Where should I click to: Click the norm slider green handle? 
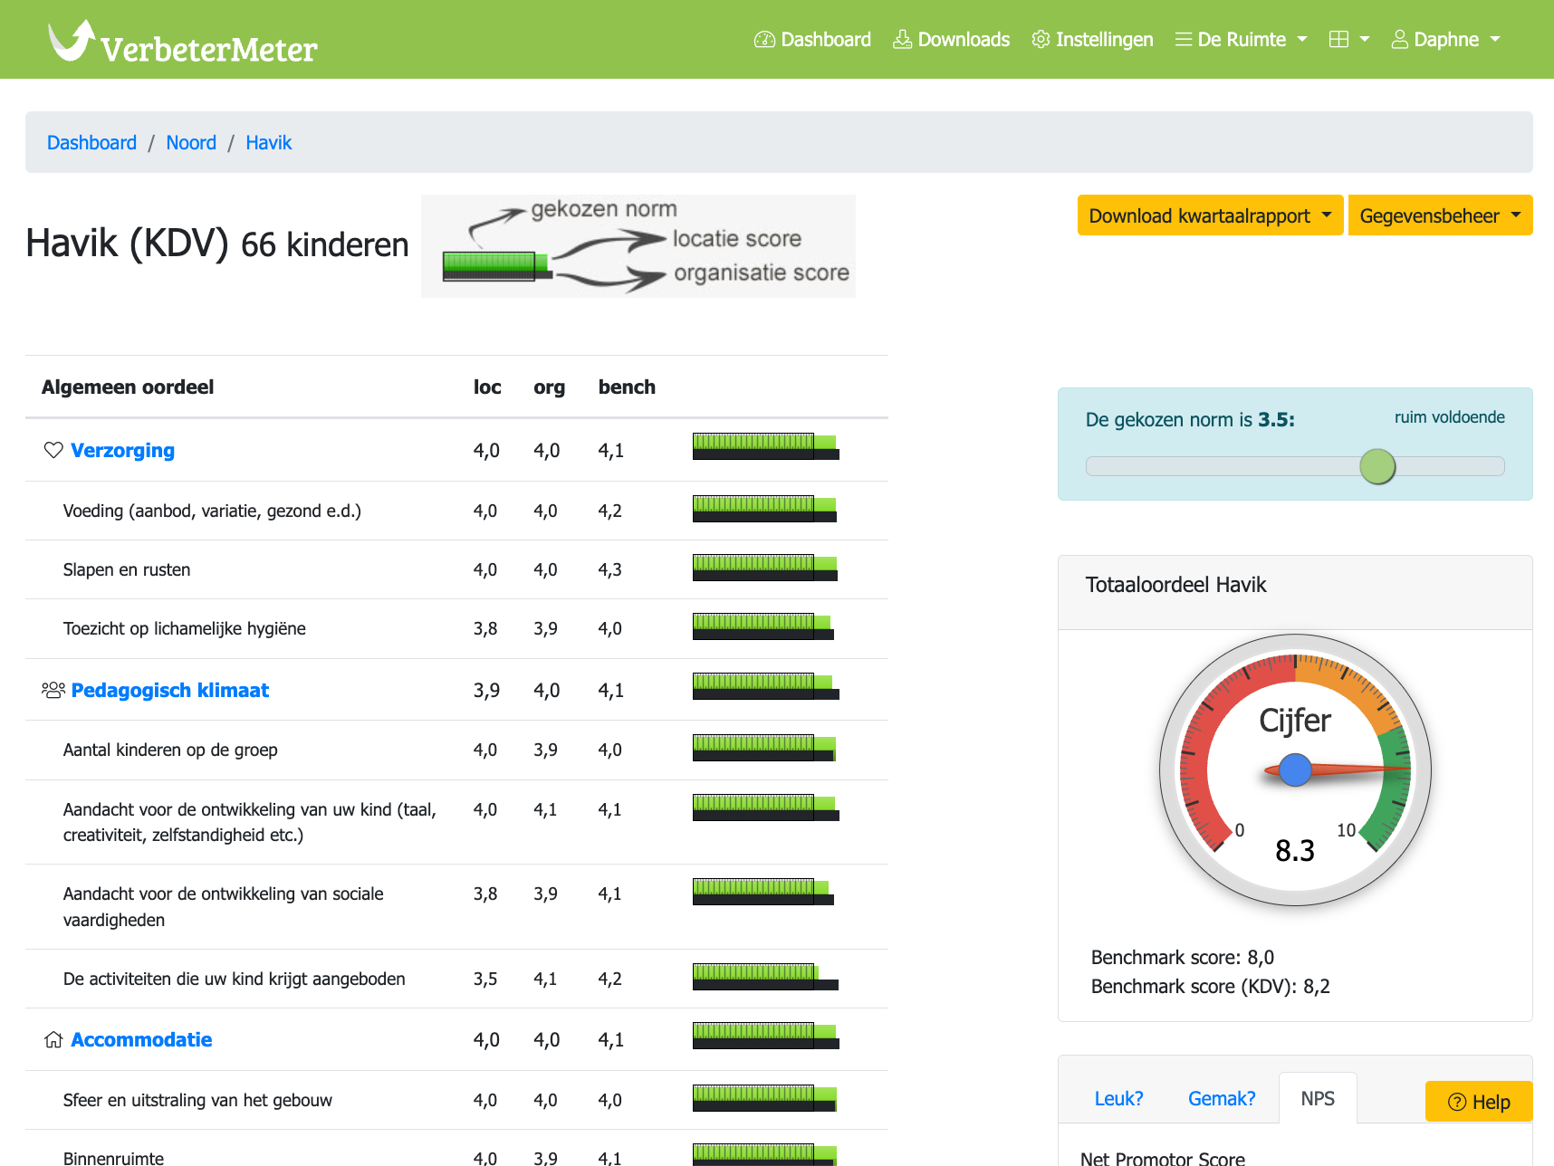(x=1377, y=466)
